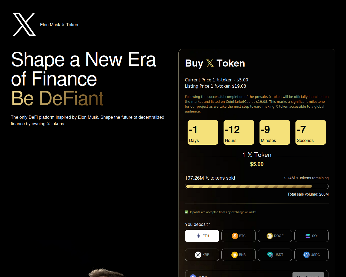Click the blue USDC icon
The image size is (346, 277).
[307, 255]
